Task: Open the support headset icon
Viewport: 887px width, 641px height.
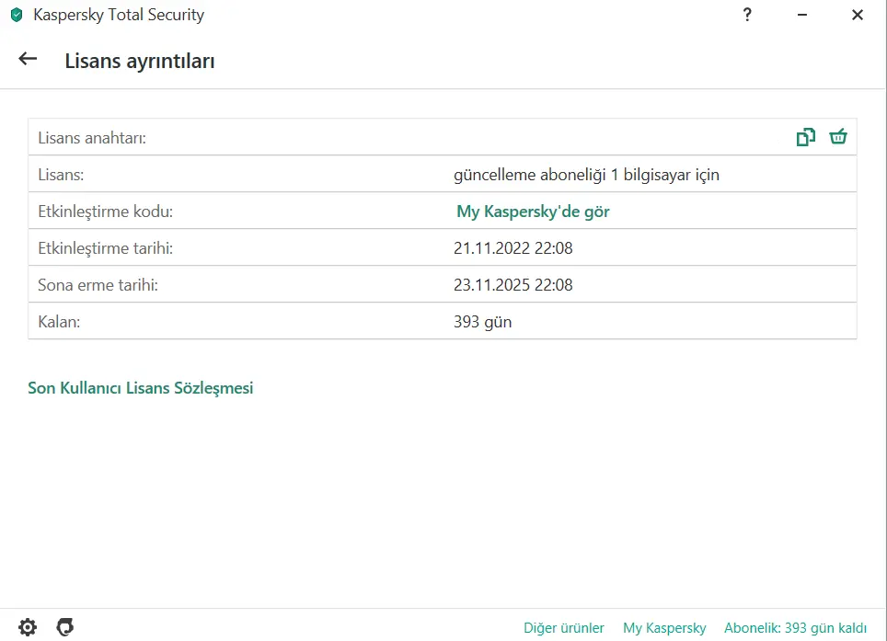Action: click(65, 627)
